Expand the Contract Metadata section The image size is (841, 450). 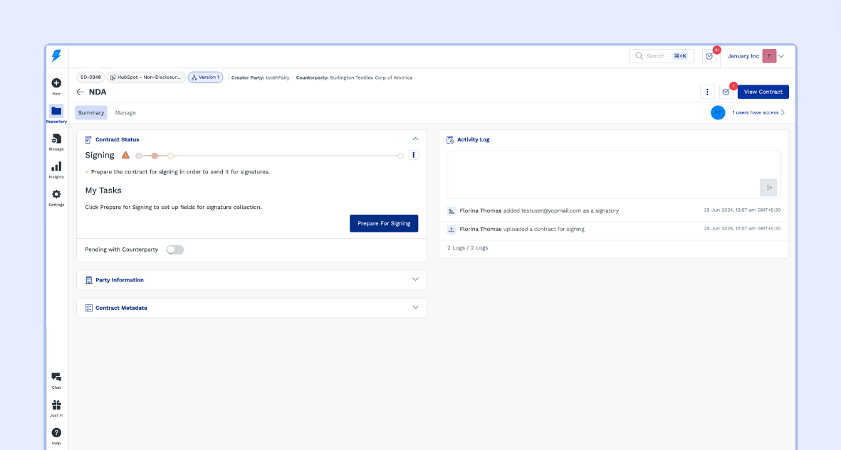pyautogui.click(x=415, y=308)
